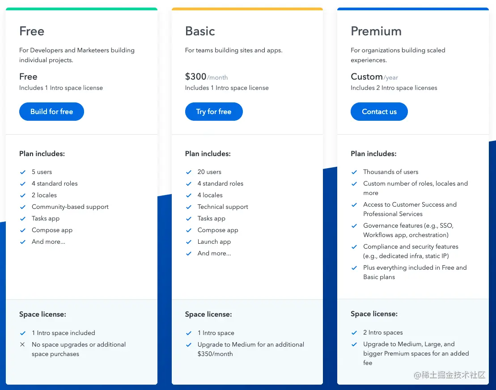The width and height of the screenshot is (496, 390).
Task: Click the Try for free button
Action: [214, 111]
